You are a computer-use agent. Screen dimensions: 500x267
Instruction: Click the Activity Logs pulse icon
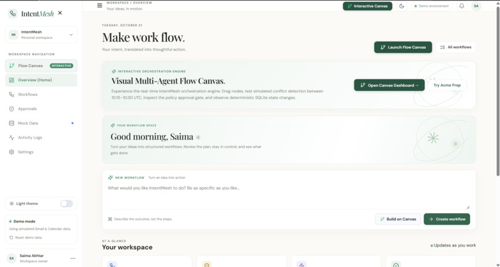(12, 138)
